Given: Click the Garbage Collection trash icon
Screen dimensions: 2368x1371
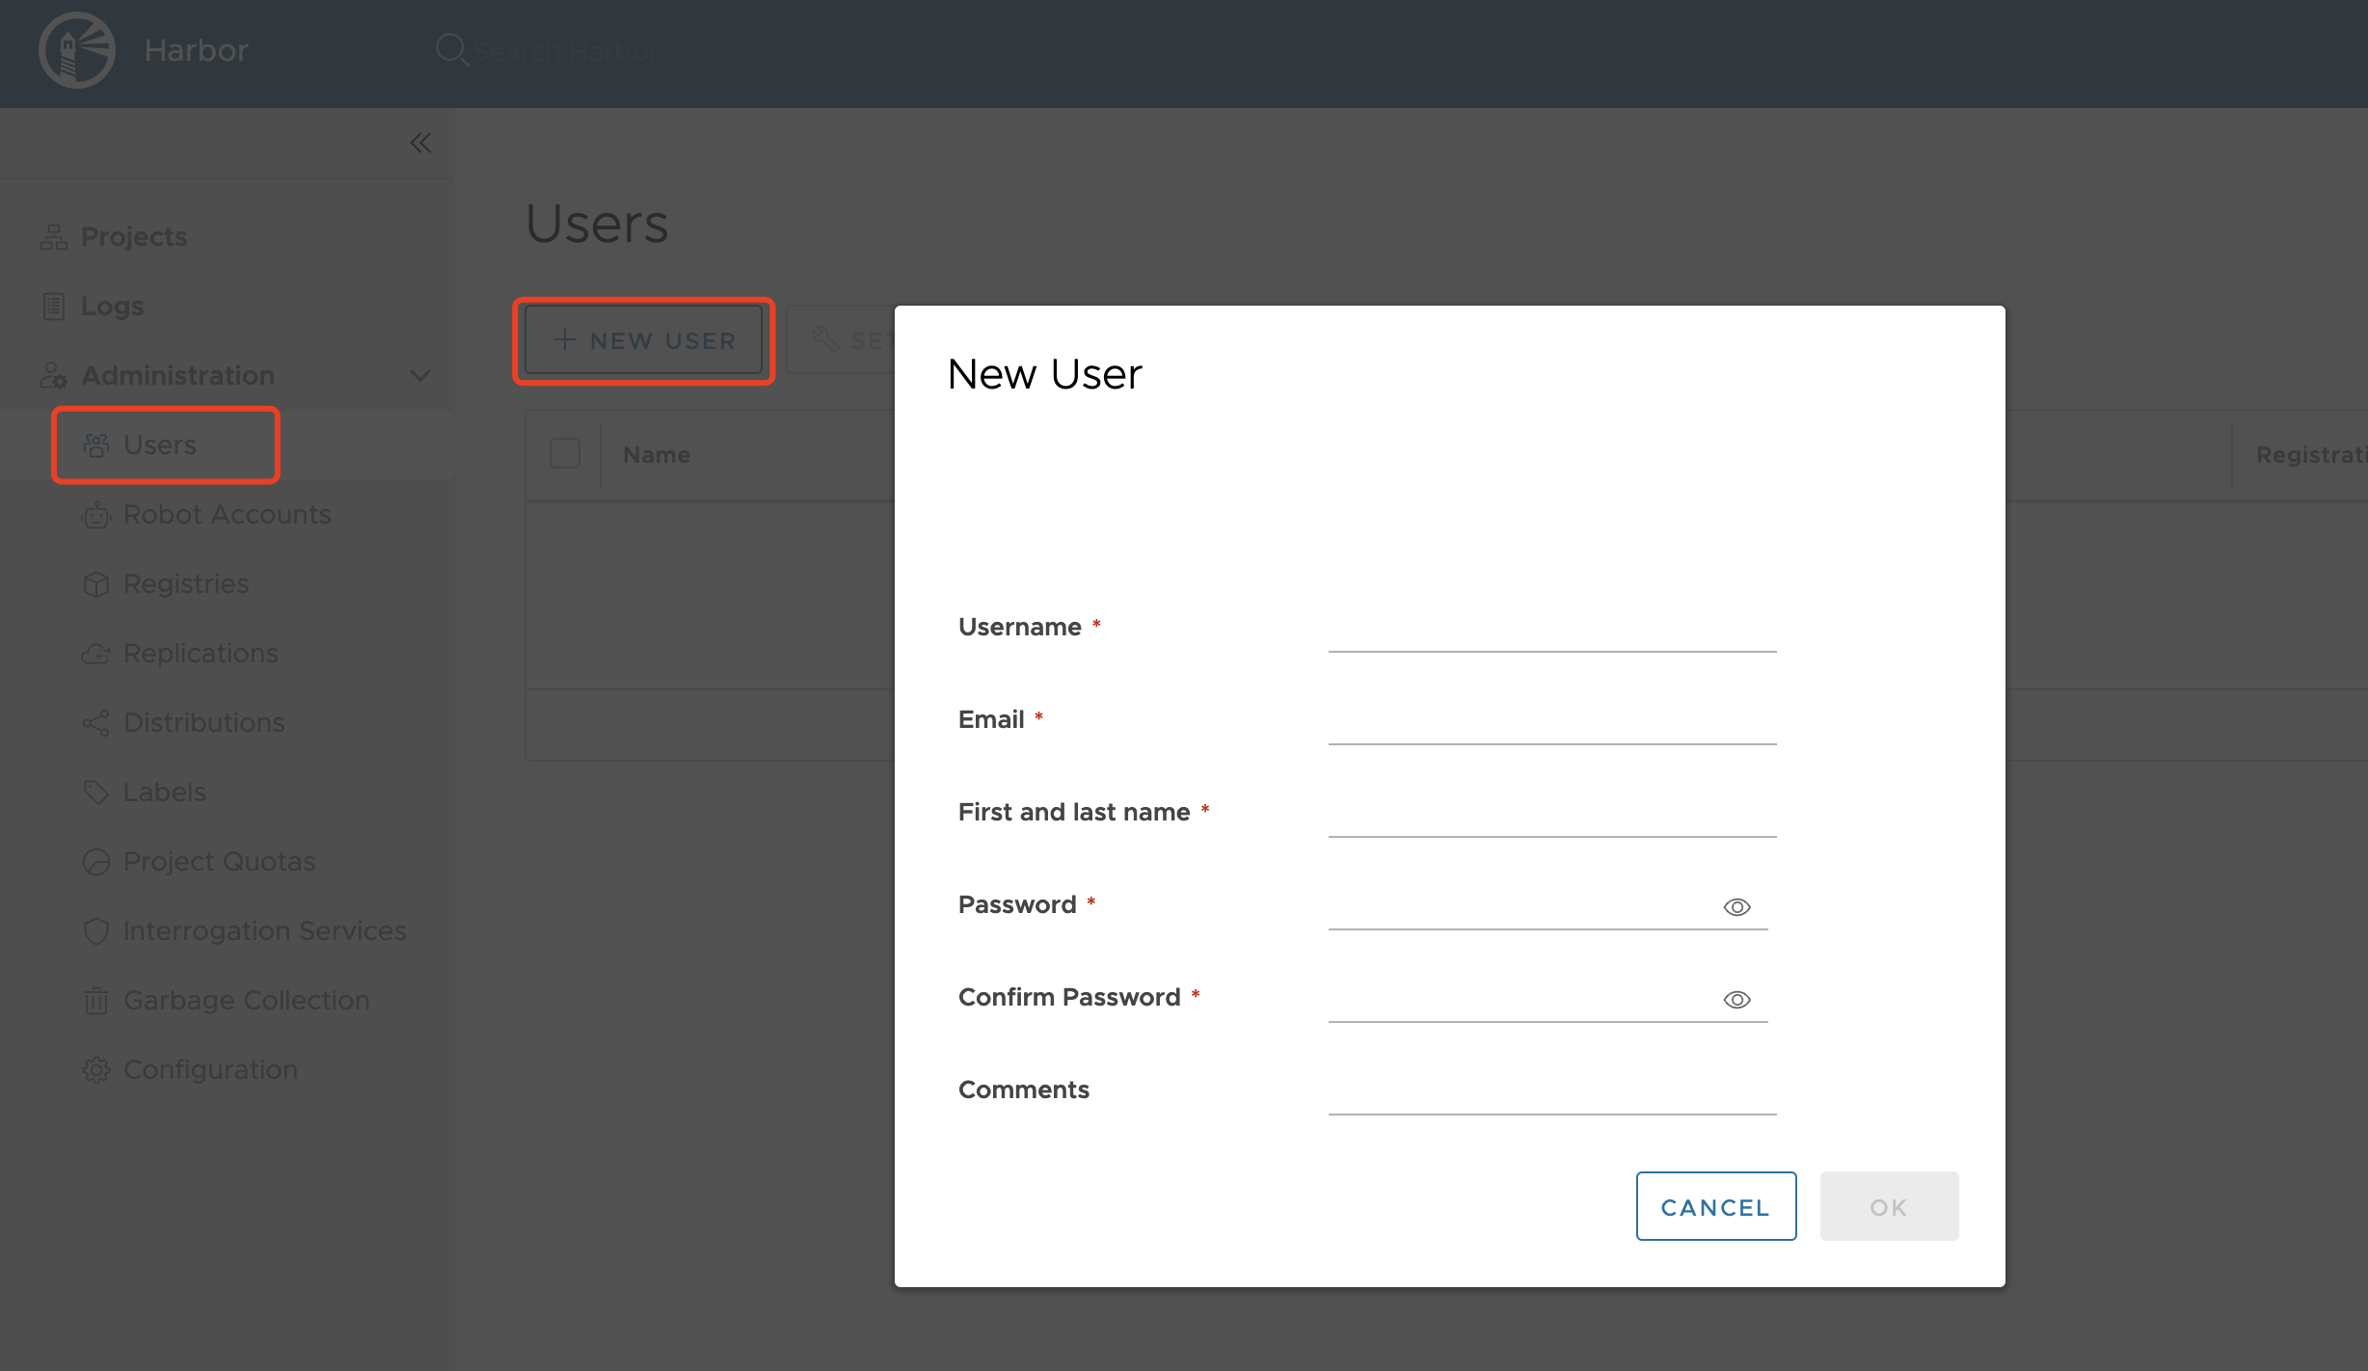Looking at the screenshot, I should [95, 1001].
